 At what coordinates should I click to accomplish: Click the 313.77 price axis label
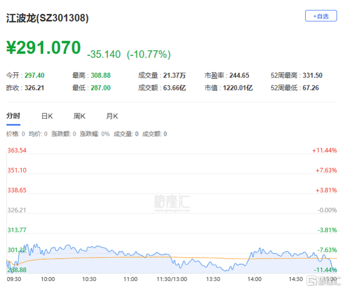[x=17, y=230]
